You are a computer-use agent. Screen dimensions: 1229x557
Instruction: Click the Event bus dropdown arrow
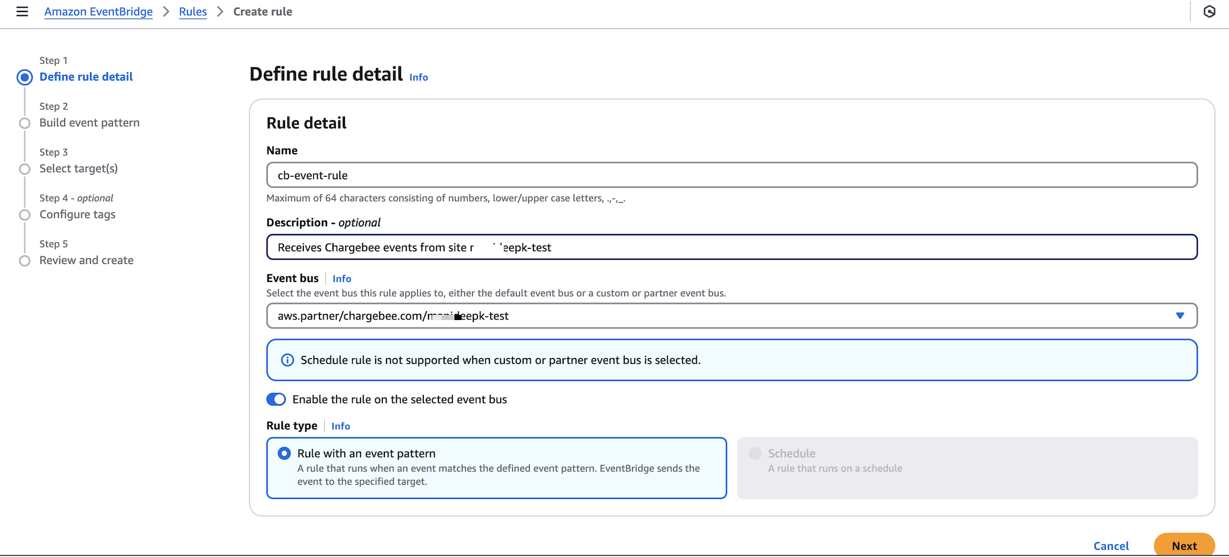1180,316
